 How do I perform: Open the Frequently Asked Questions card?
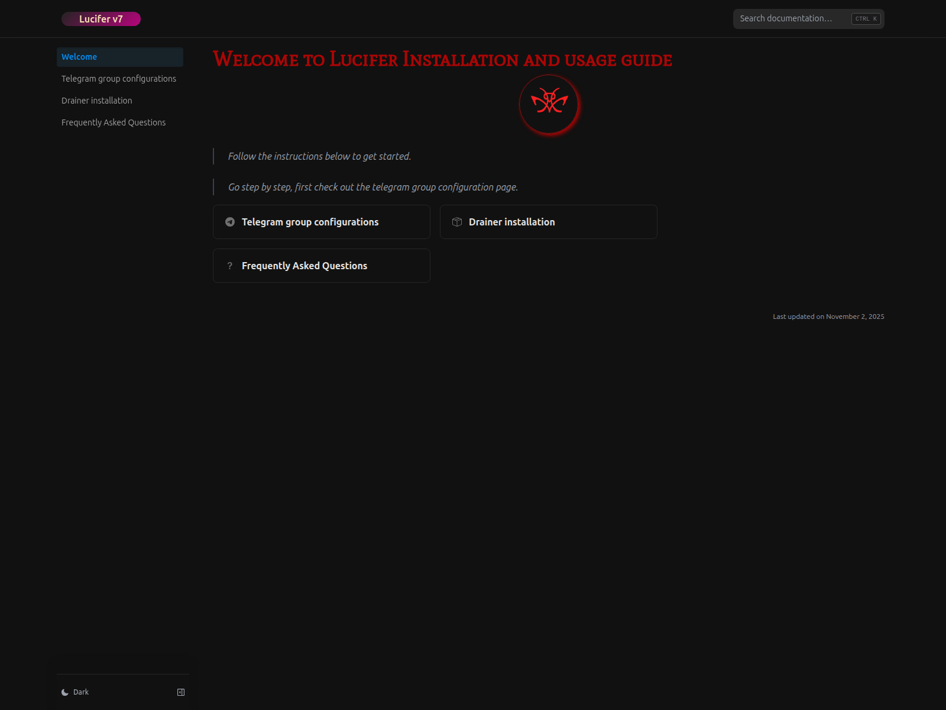pyautogui.click(x=322, y=266)
